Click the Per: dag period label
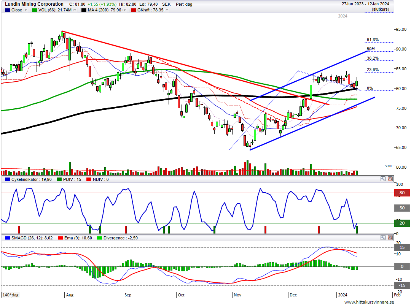Image resolution: width=411 pixels, height=304 pixels. [184, 4]
